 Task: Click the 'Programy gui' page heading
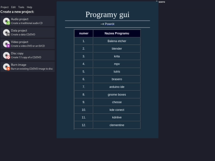click(107, 14)
